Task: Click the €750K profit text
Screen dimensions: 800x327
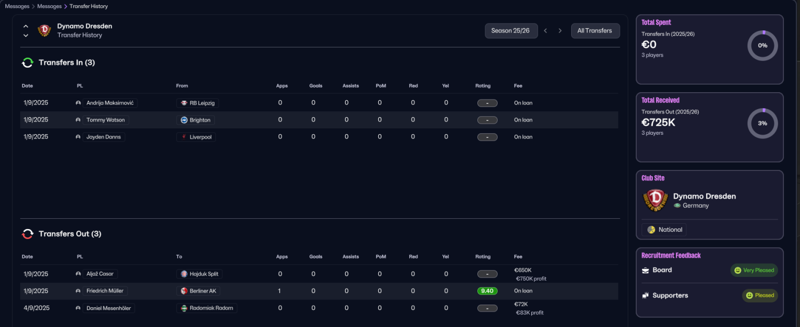Action: 531,279
